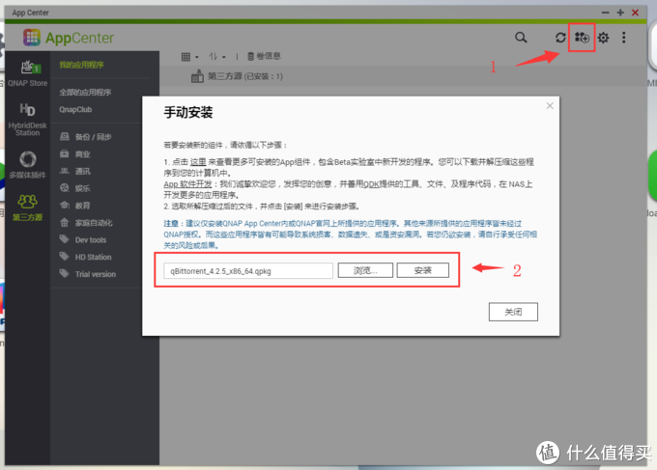This screenshot has width=657, height=470.
Task: Select QNAP Store in left sidebar
Action: [x=28, y=73]
